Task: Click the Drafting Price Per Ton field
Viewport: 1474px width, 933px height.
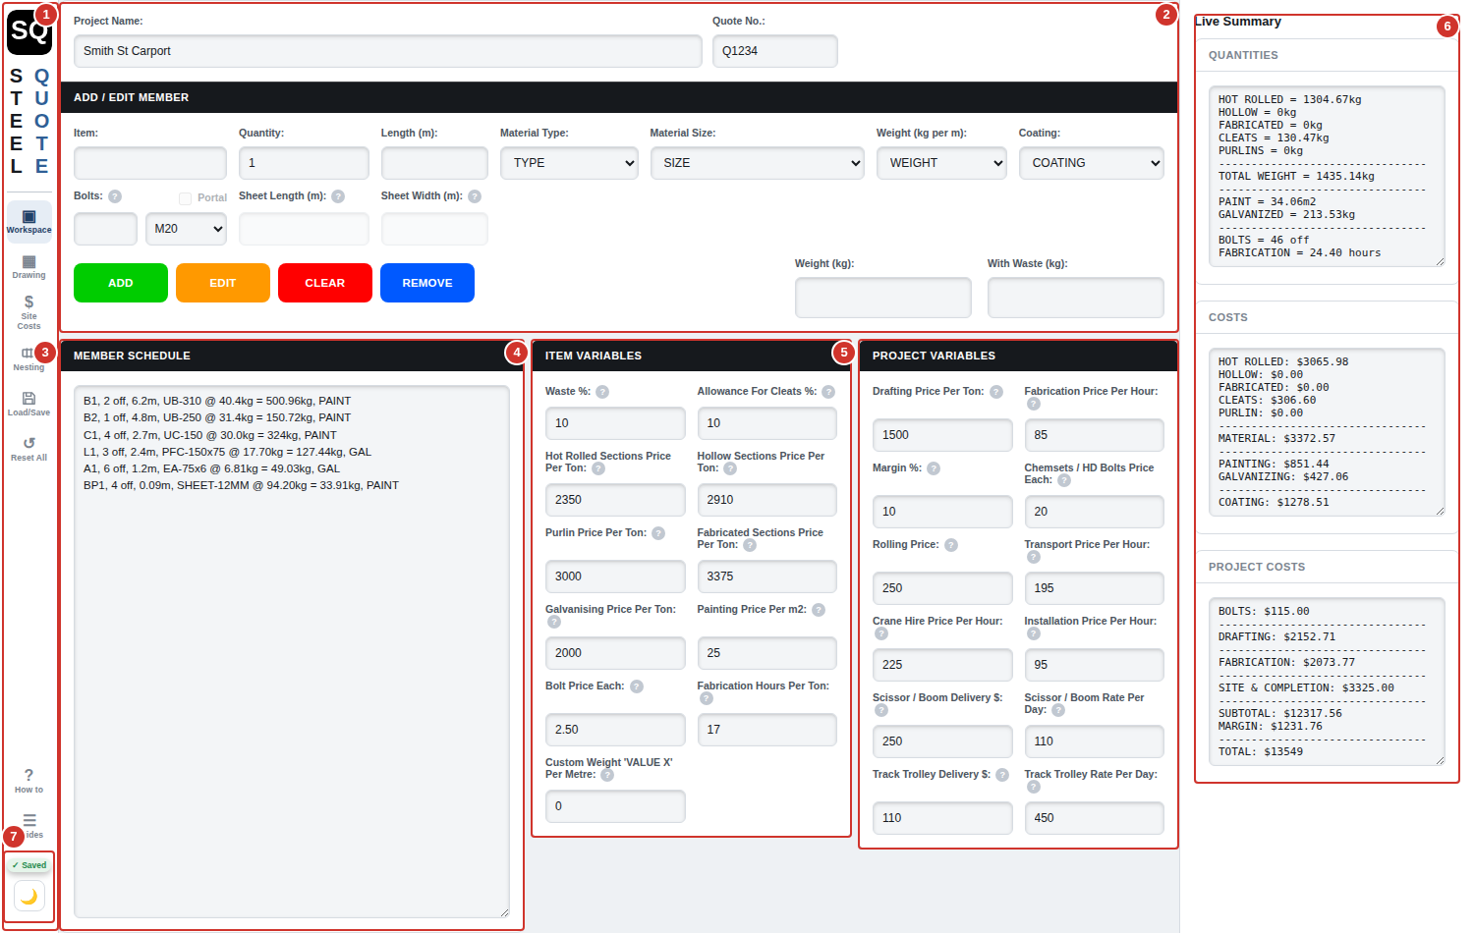Action: (942, 435)
